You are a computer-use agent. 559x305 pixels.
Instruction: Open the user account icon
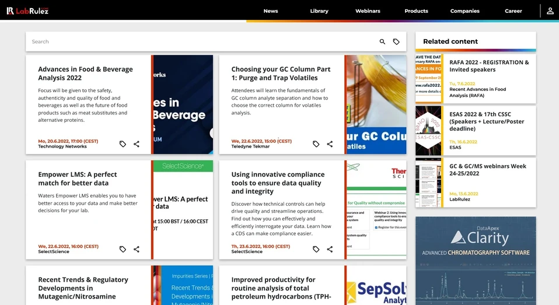(x=550, y=10)
